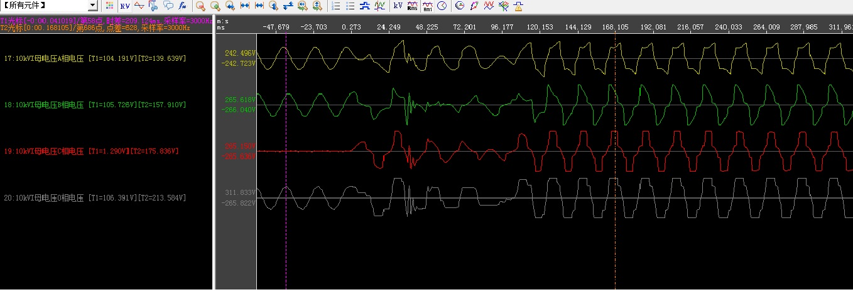Click the 265.618V green scale value
The height and width of the screenshot is (292, 853).
pyautogui.click(x=239, y=100)
